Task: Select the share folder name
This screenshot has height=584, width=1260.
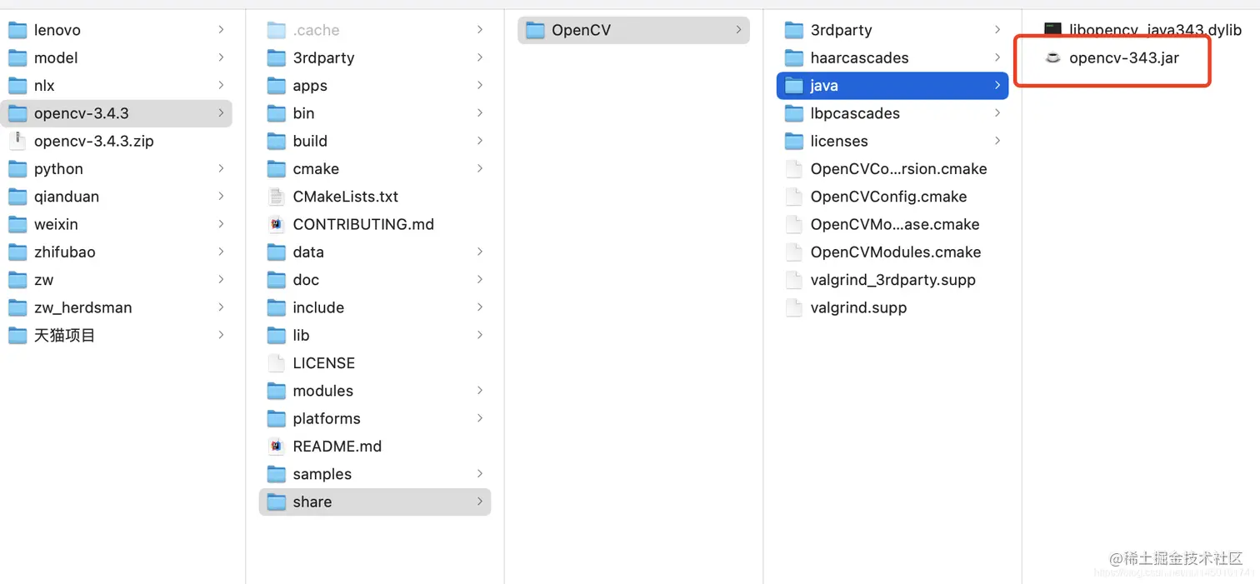Action: point(312,502)
